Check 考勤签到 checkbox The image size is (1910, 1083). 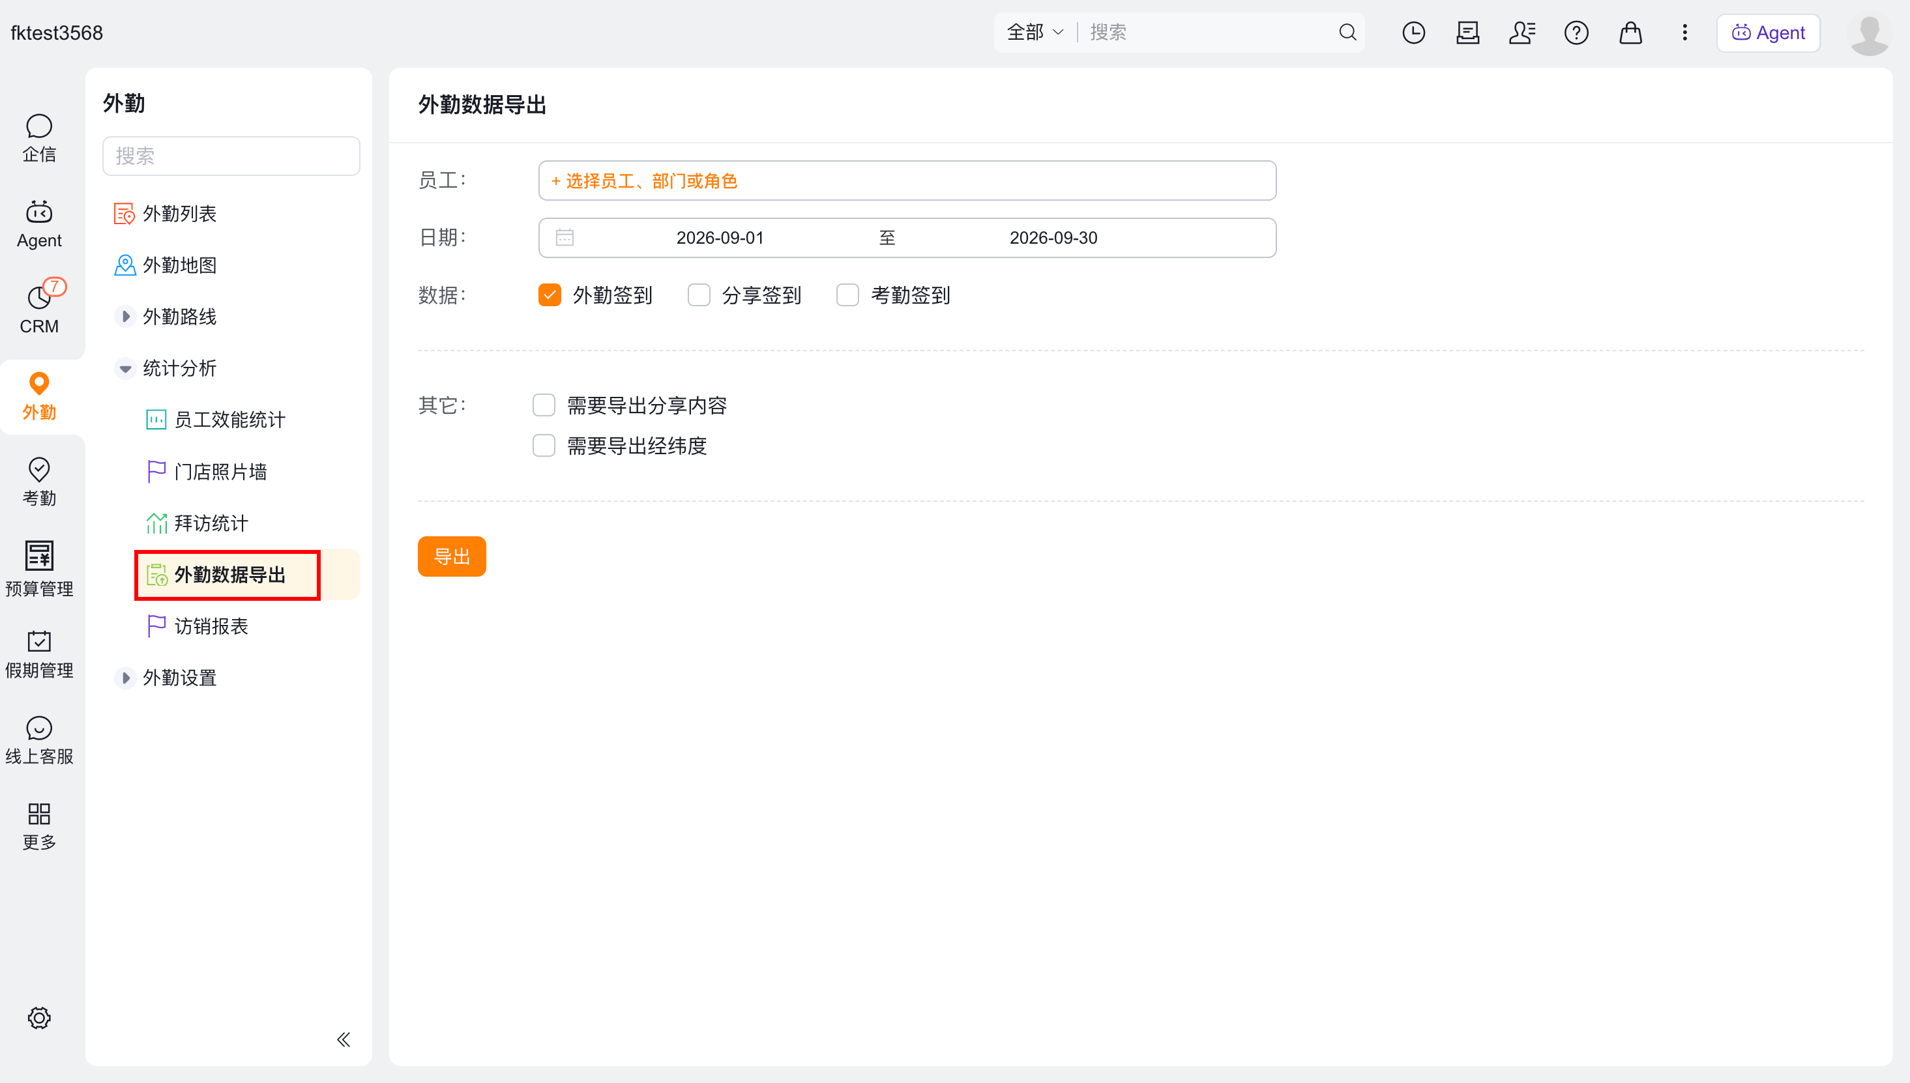[847, 295]
